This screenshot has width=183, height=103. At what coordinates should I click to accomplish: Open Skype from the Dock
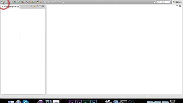pyautogui.click(x=26, y=102)
